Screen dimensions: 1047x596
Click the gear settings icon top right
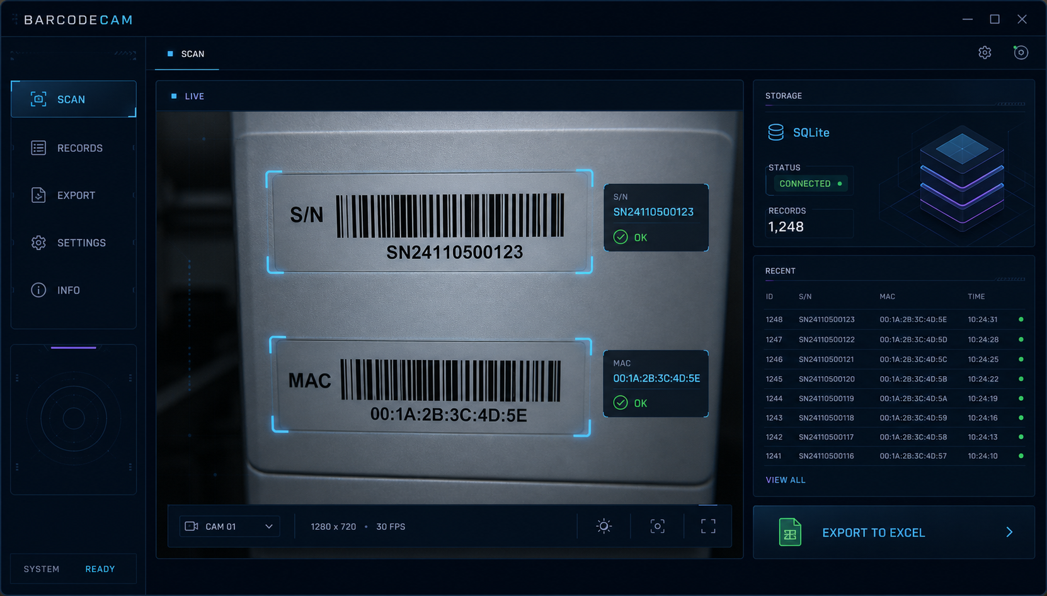(985, 53)
